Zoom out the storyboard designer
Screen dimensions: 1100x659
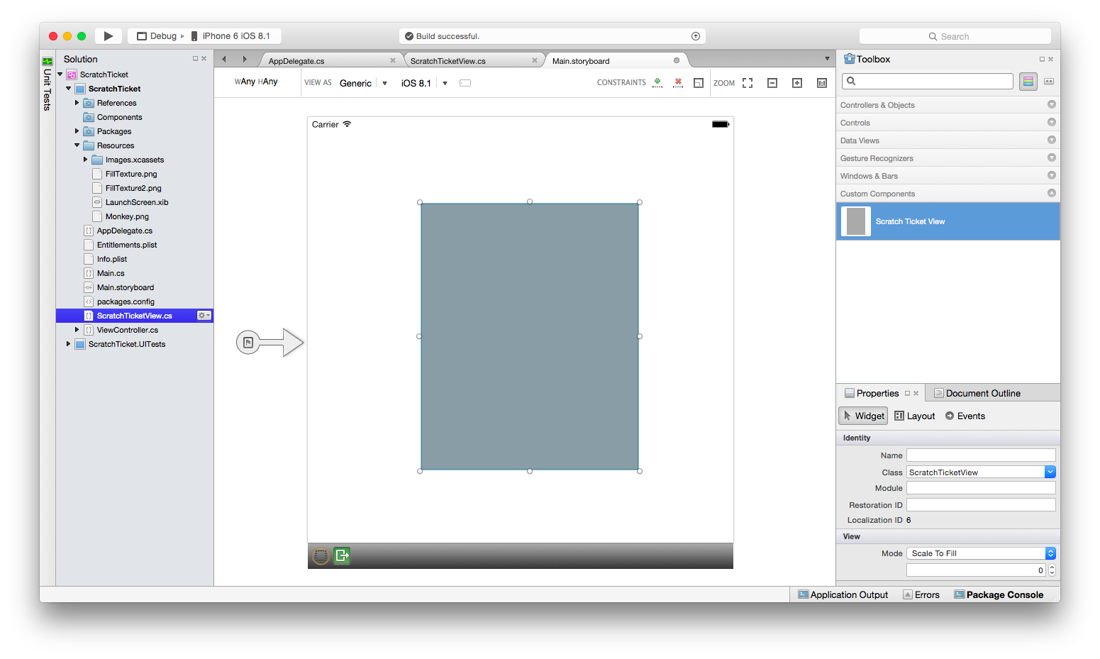(772, 83)
